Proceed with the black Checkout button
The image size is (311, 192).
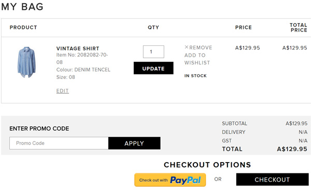coord(272,180)
